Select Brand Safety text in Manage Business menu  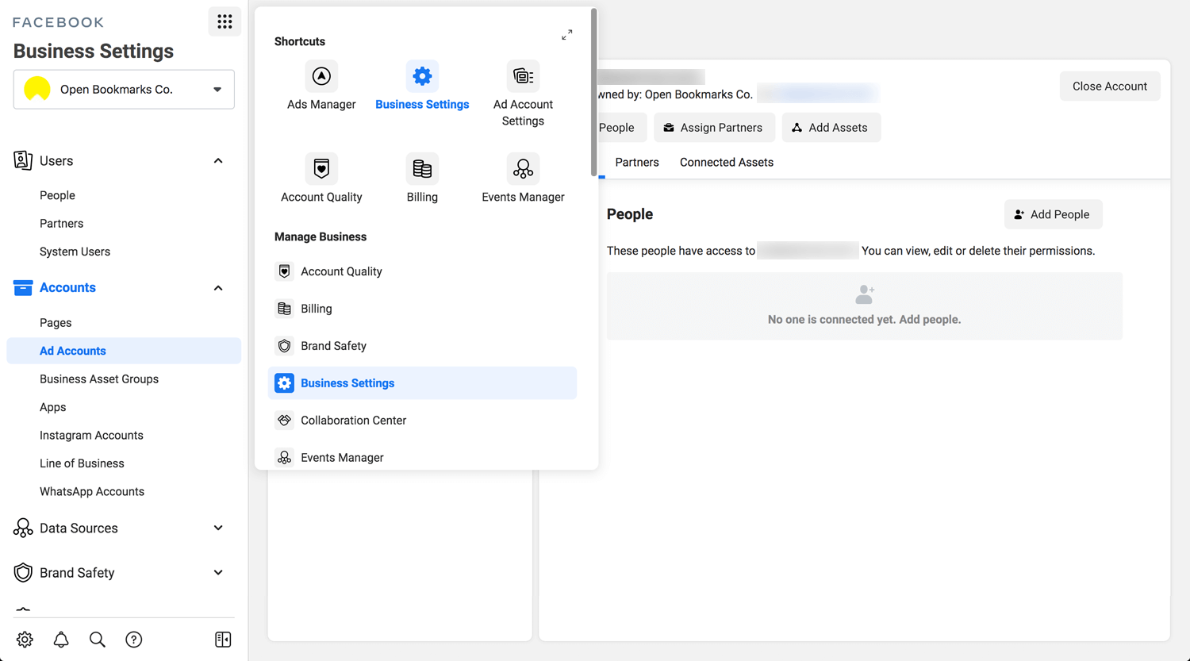point(333,346)
